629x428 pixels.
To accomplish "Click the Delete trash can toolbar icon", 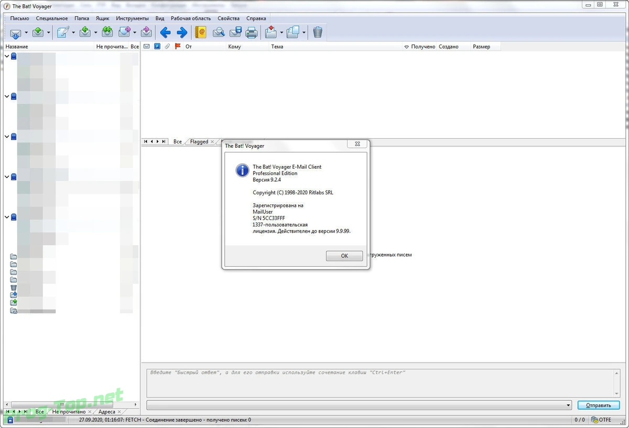I will point(318,32).
